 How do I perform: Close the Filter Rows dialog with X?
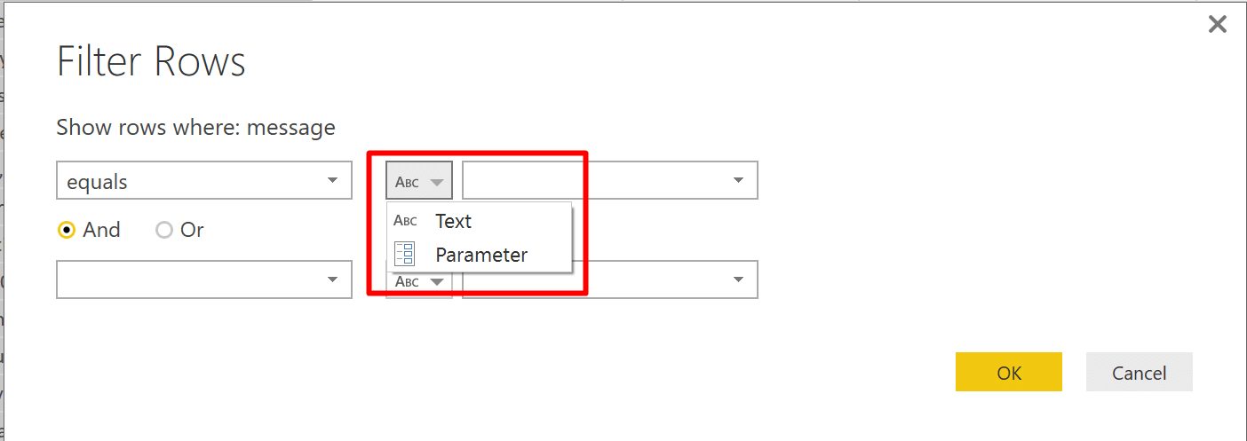(x=1217, y=24)
